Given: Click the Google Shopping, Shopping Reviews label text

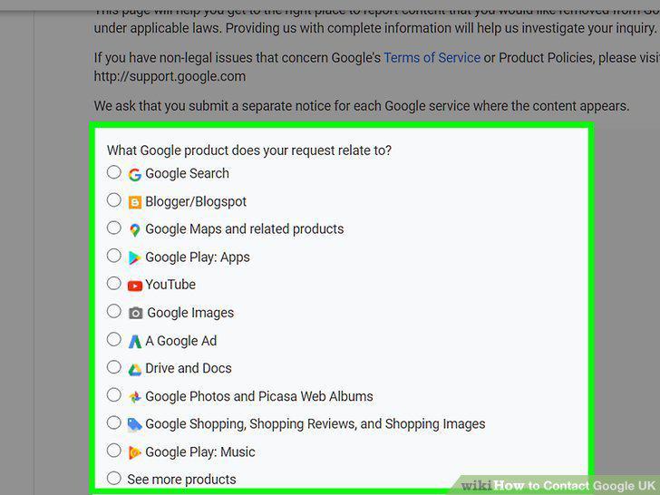Looking at the screenshot, I should 315,424.
